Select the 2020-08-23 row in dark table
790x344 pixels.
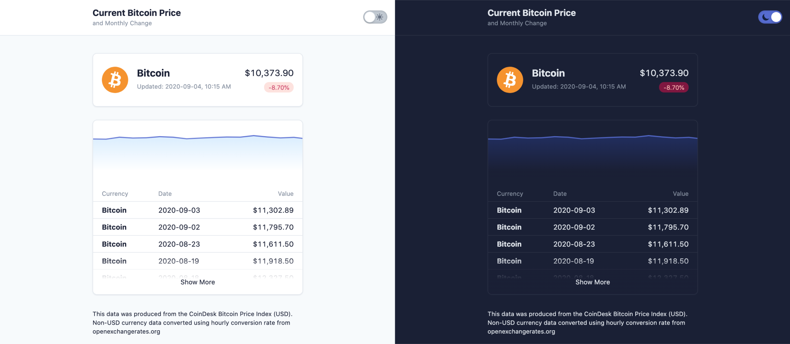(592, 244)
